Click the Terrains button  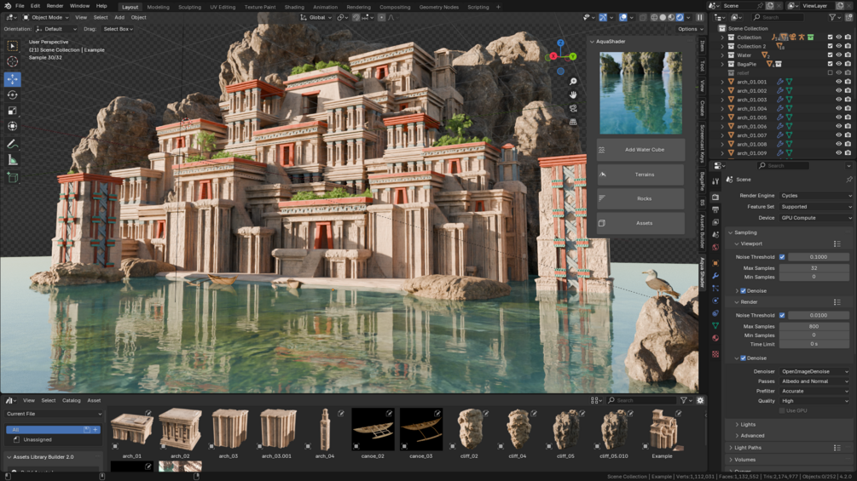(x=640, y=175)
